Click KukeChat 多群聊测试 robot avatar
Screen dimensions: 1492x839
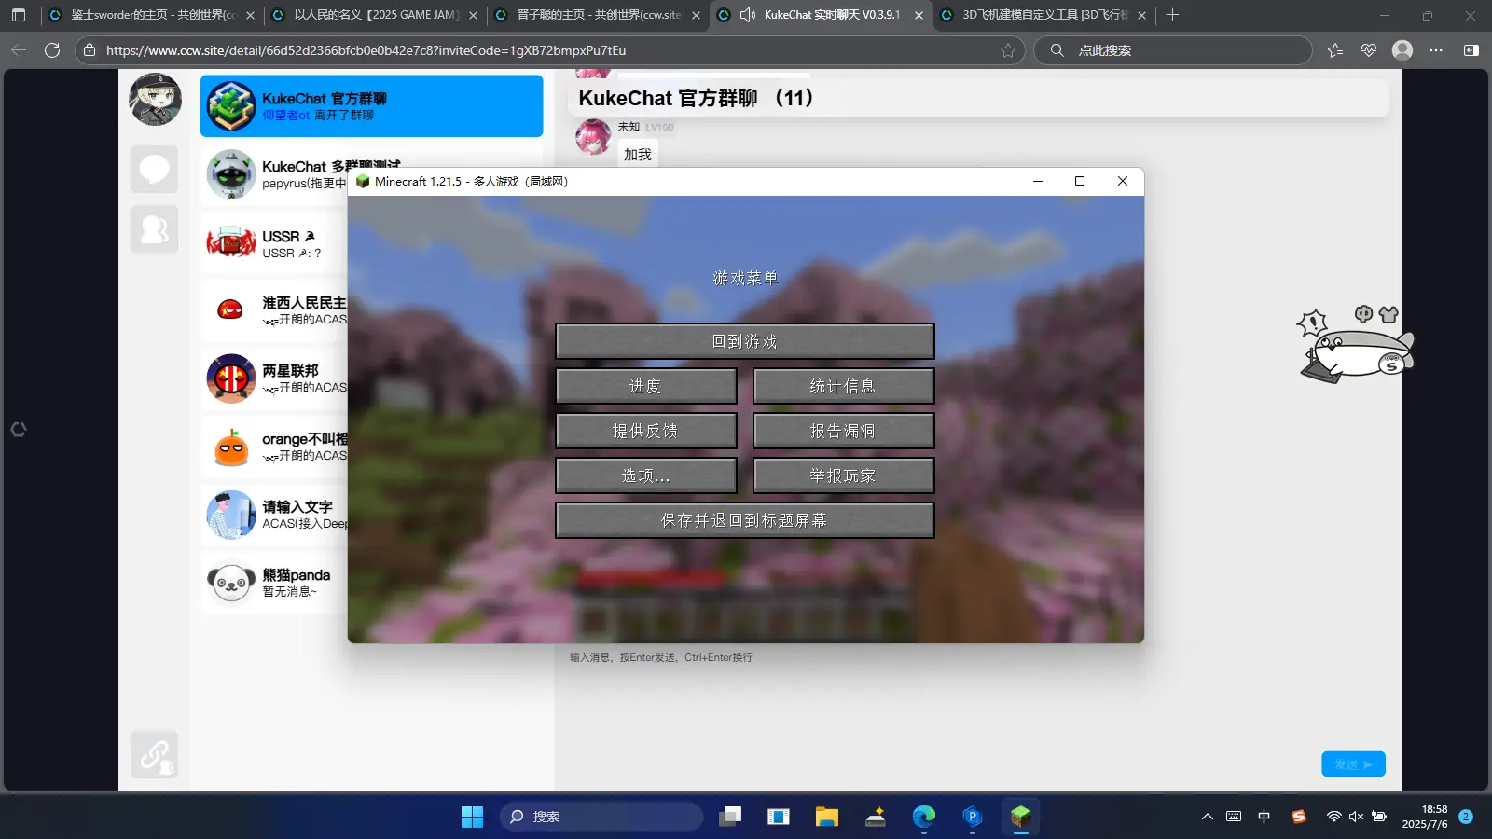[230, 174]
